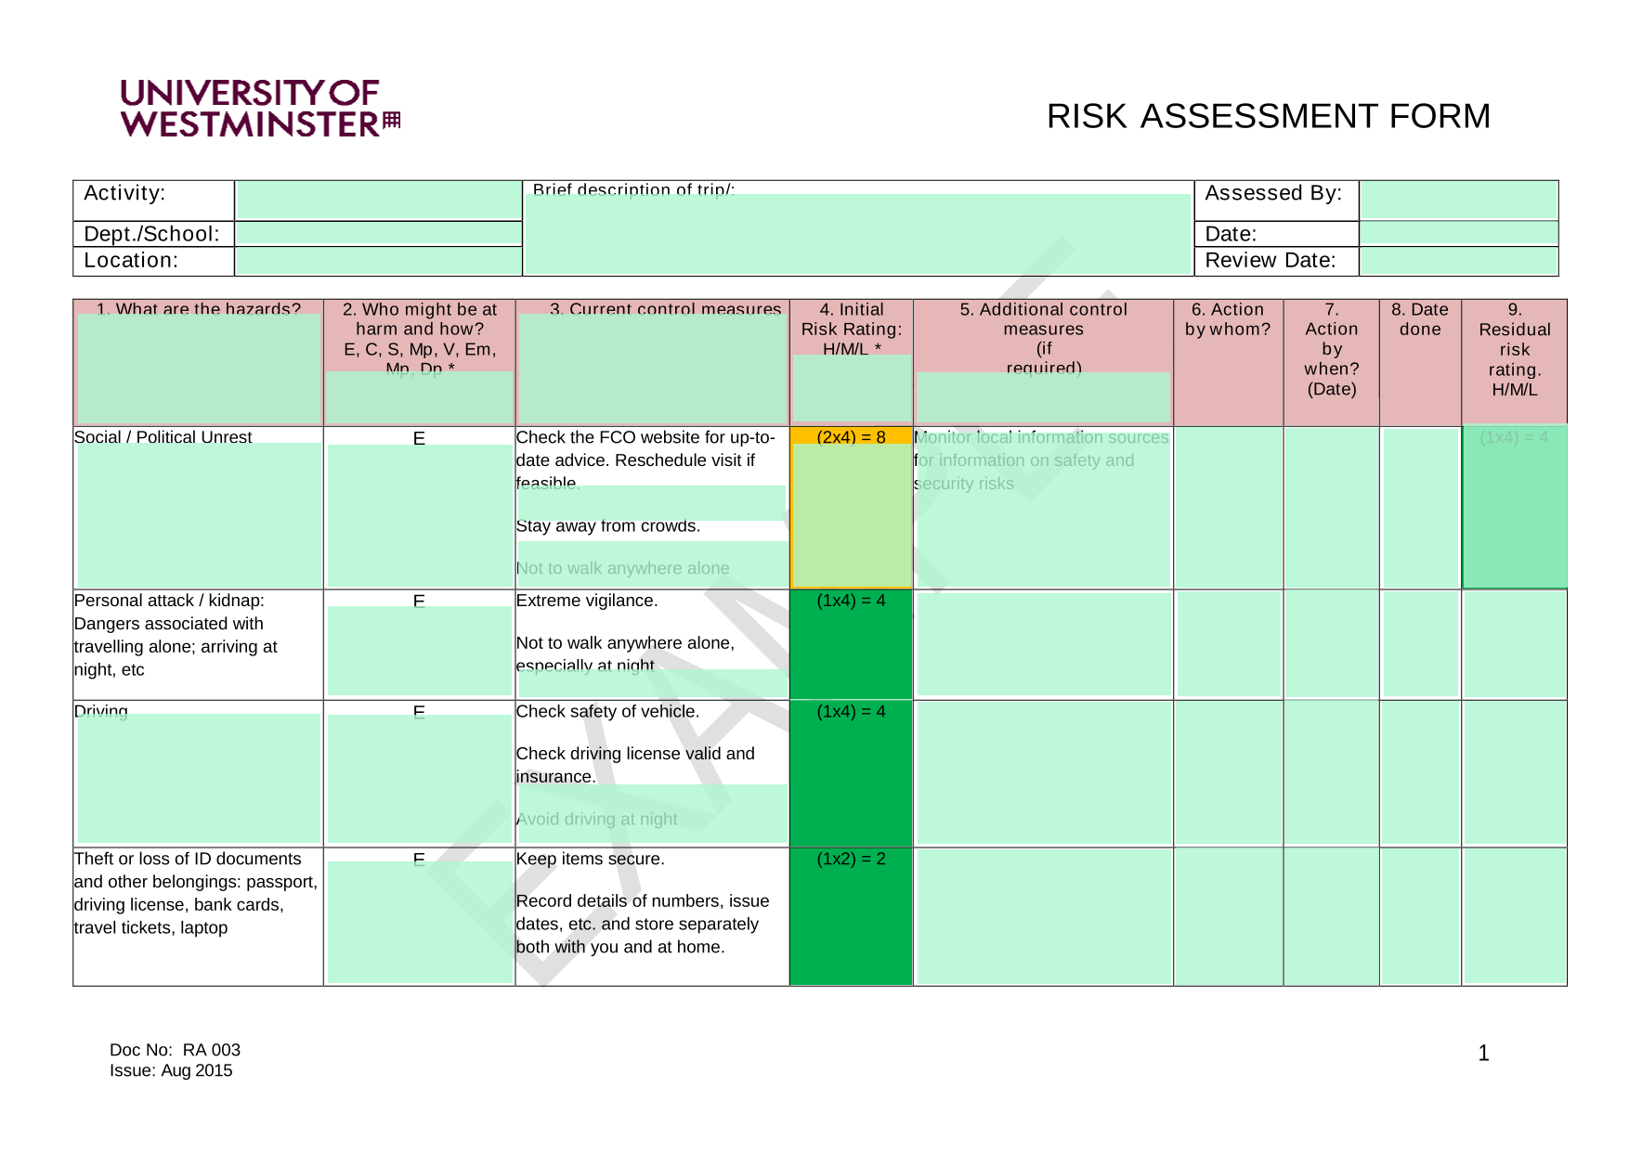This screenshot has width=1629, height=1152.
Task: Click Residual risk field in Theft row
Action: (x=1515, y=916)
